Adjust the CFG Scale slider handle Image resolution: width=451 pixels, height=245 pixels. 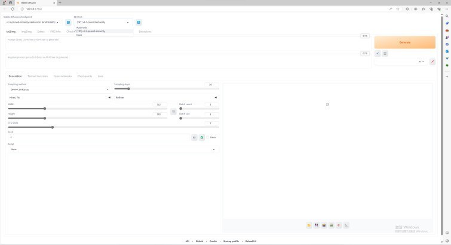(53, 127)
